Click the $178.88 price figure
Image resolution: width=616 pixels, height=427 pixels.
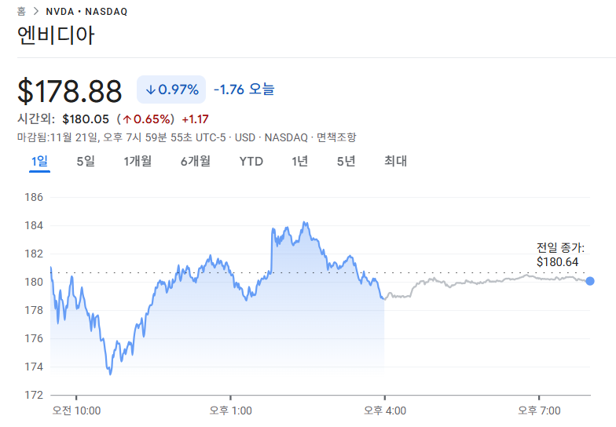[x=70, y=91]
